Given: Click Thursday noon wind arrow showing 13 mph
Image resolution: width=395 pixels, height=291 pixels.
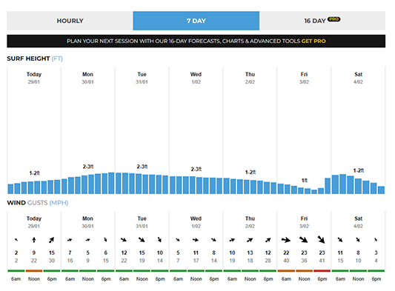Looking at the screenshot, I should pos(250,240).
